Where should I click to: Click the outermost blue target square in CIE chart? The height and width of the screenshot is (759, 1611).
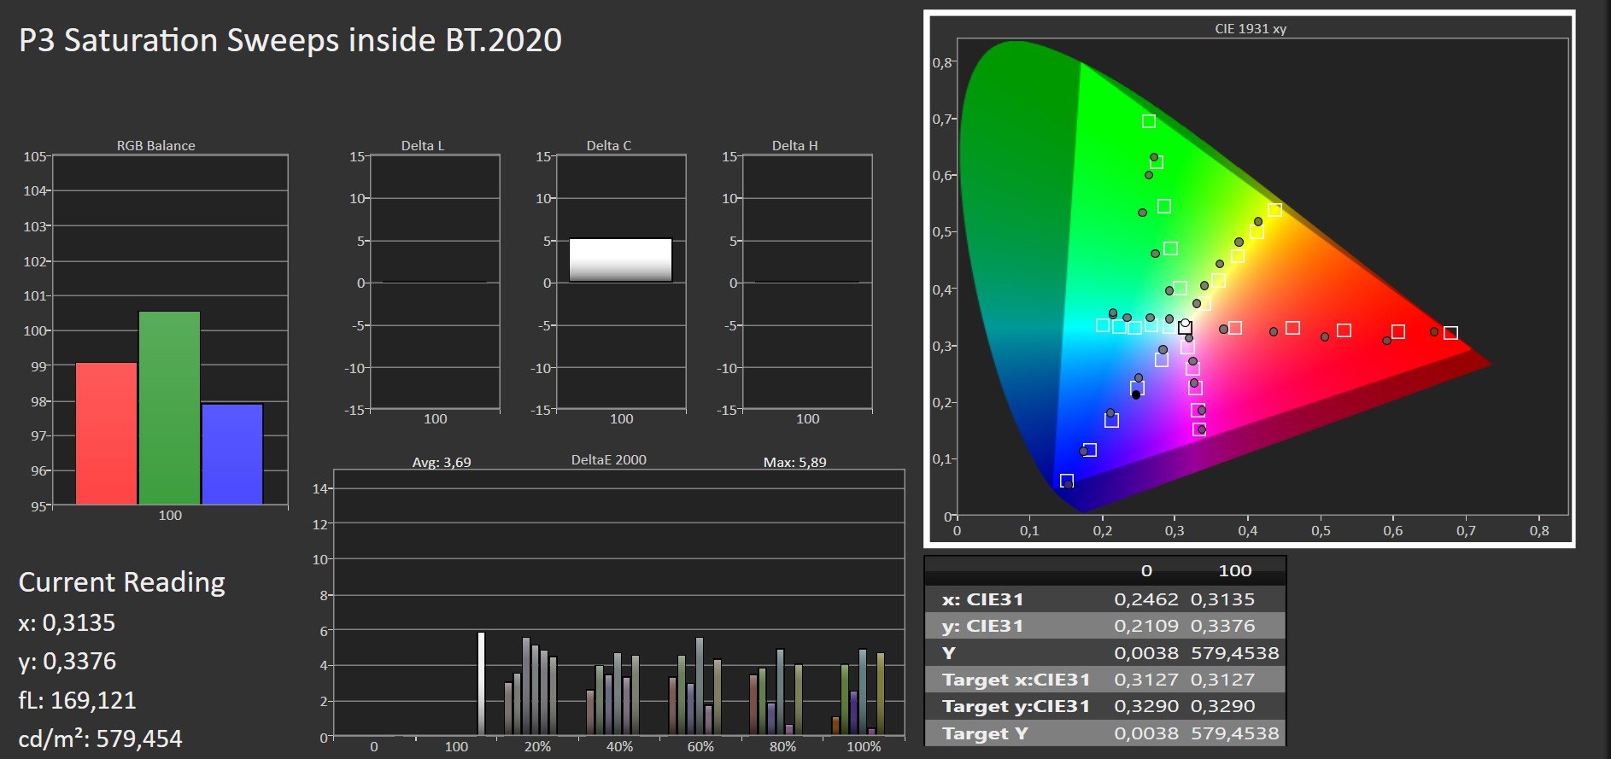coord(1067,481)
